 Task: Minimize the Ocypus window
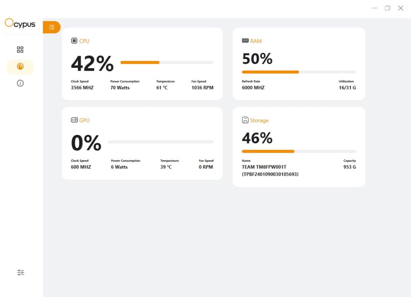[374, 8]
